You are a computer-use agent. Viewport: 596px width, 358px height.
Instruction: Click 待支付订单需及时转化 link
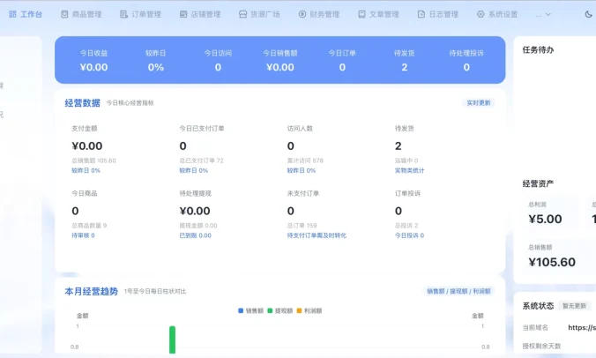click(x=317, y=235)
